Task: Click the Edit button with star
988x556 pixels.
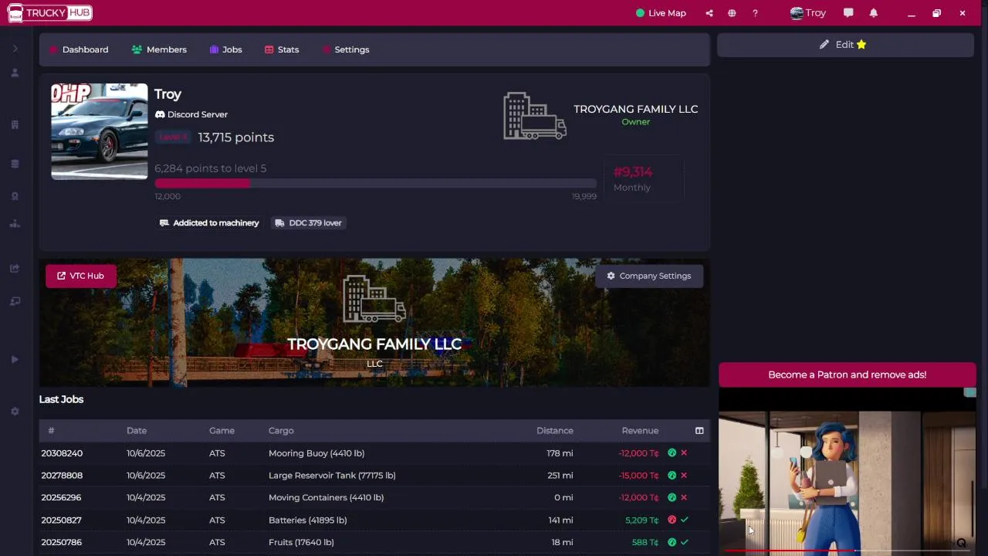Action: pyautogui.click(x=845, y=45)
